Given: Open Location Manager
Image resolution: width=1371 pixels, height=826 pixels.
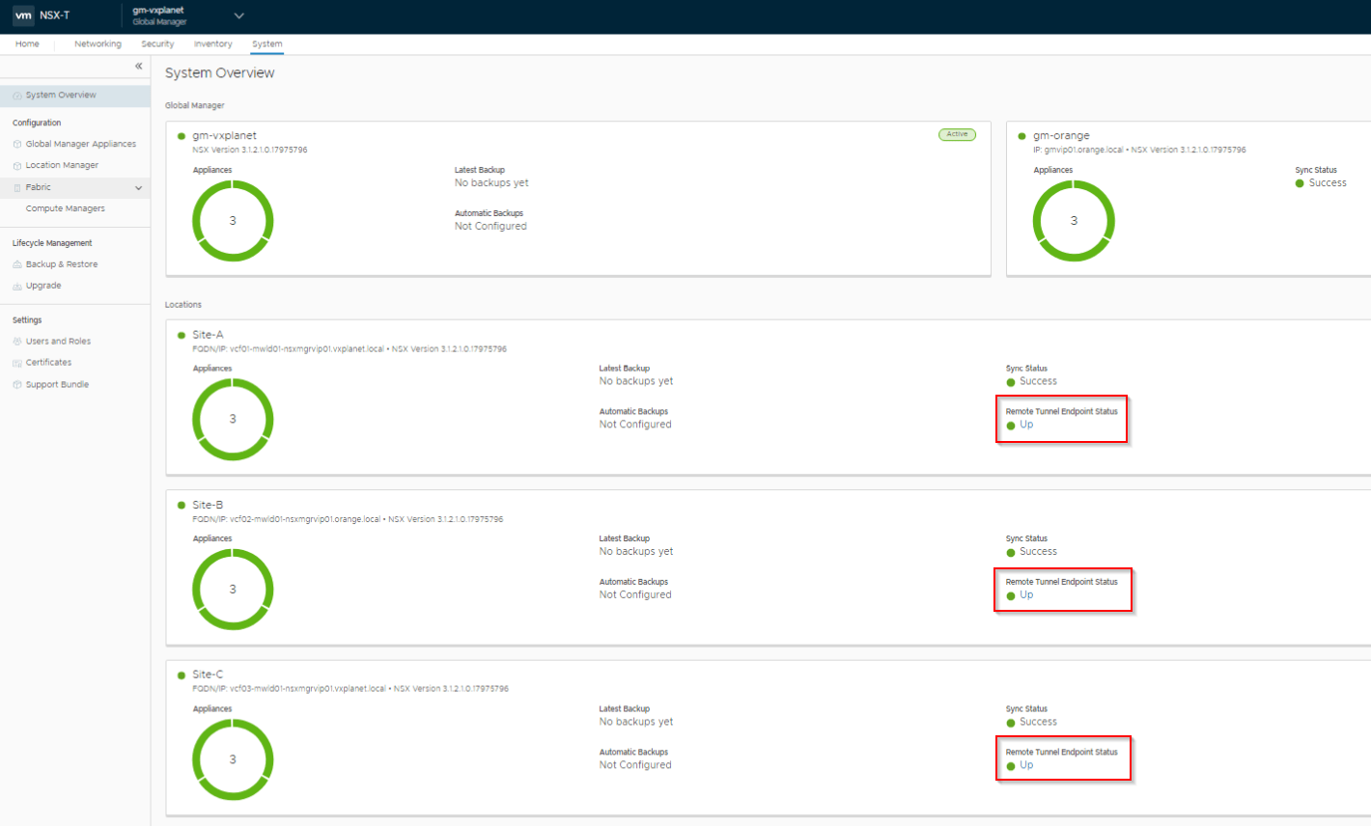Looking at the screenshot, I should point(62,165).
